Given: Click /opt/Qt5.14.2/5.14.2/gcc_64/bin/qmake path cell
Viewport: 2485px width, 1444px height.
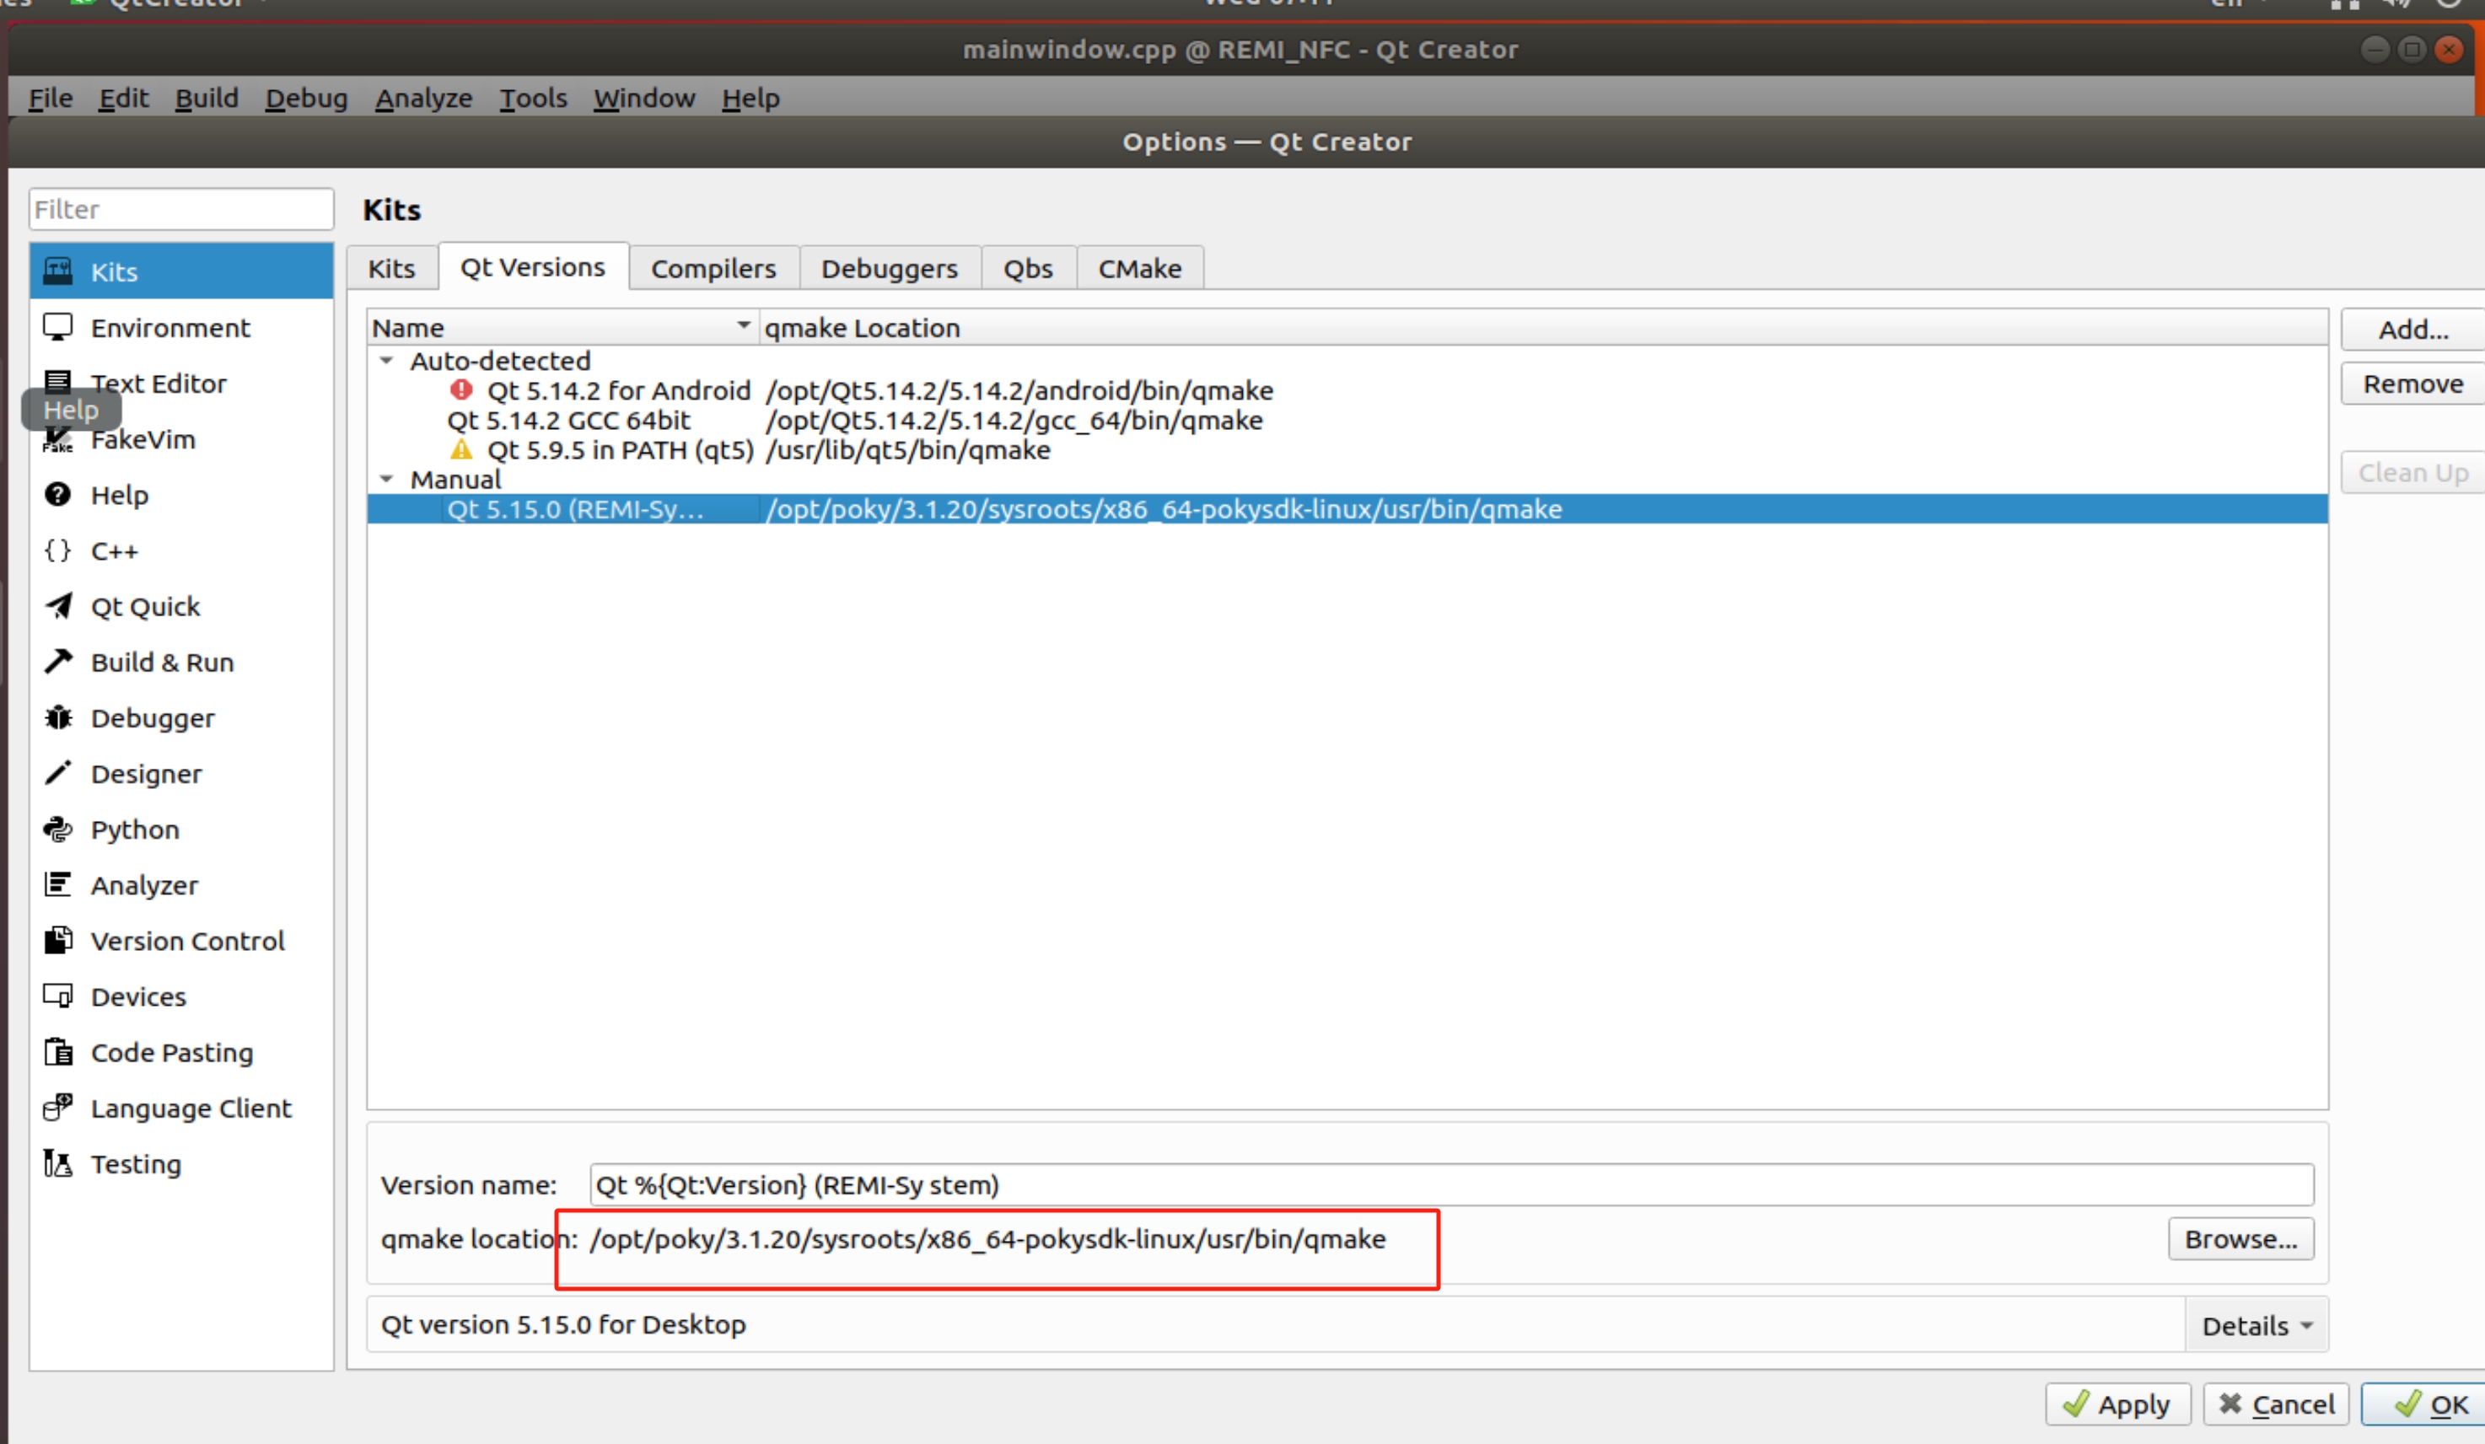Looking at the screenshot, I should pyautogui.click(x=1014, y=420).
